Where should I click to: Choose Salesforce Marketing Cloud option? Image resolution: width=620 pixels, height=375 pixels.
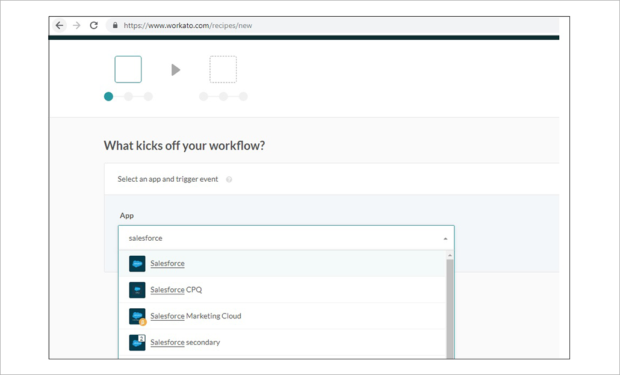tap(282, 316)
